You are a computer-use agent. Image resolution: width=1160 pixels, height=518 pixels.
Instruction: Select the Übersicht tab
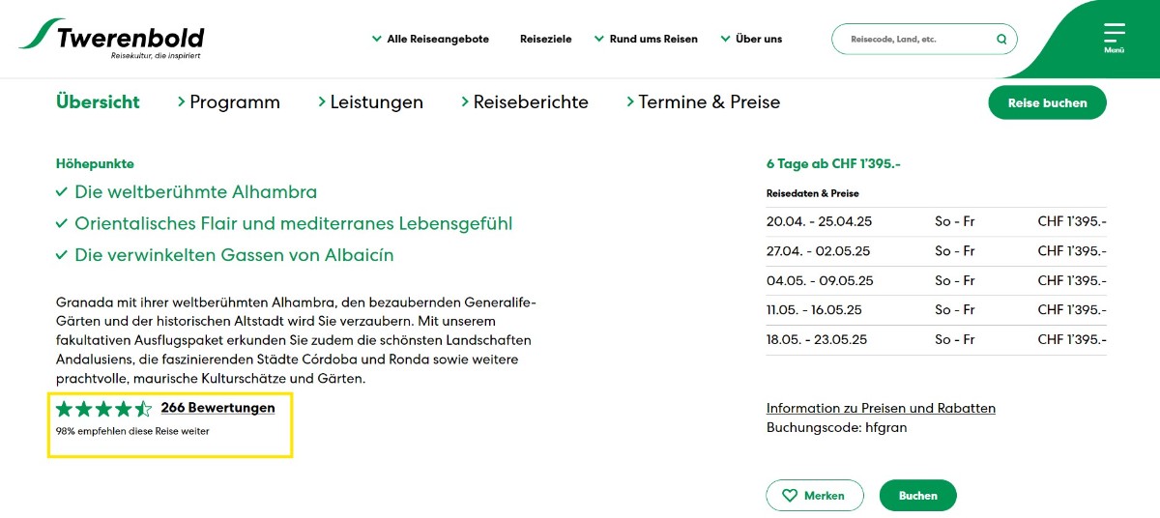point(98,101)
